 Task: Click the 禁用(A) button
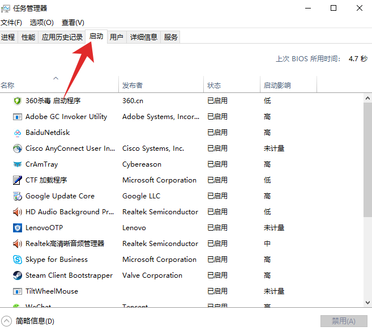344,321
